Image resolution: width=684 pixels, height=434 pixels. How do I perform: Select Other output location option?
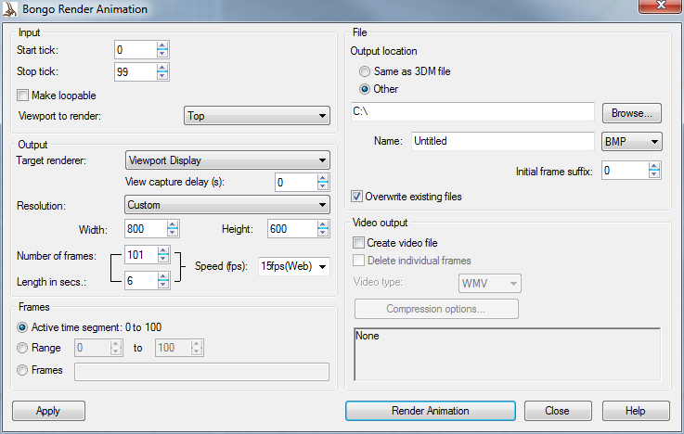coord(365,89)
